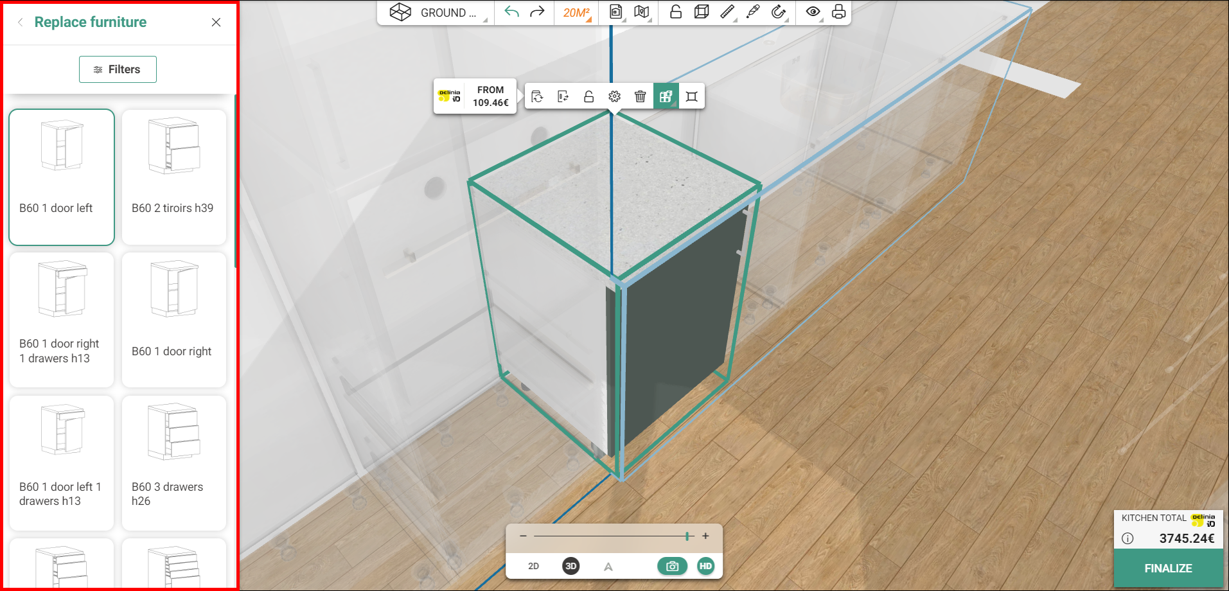
Task: Open the 20M² room area menu
Action: [x=576, y=12]
